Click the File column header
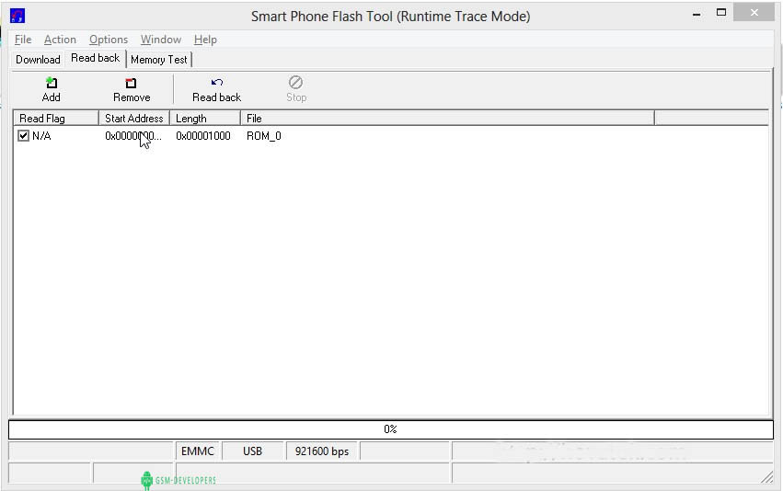 [x=447, y=119]
